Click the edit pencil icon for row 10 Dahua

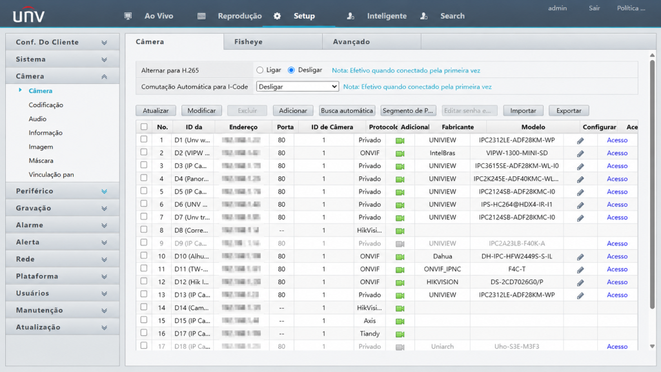[580, 256]
